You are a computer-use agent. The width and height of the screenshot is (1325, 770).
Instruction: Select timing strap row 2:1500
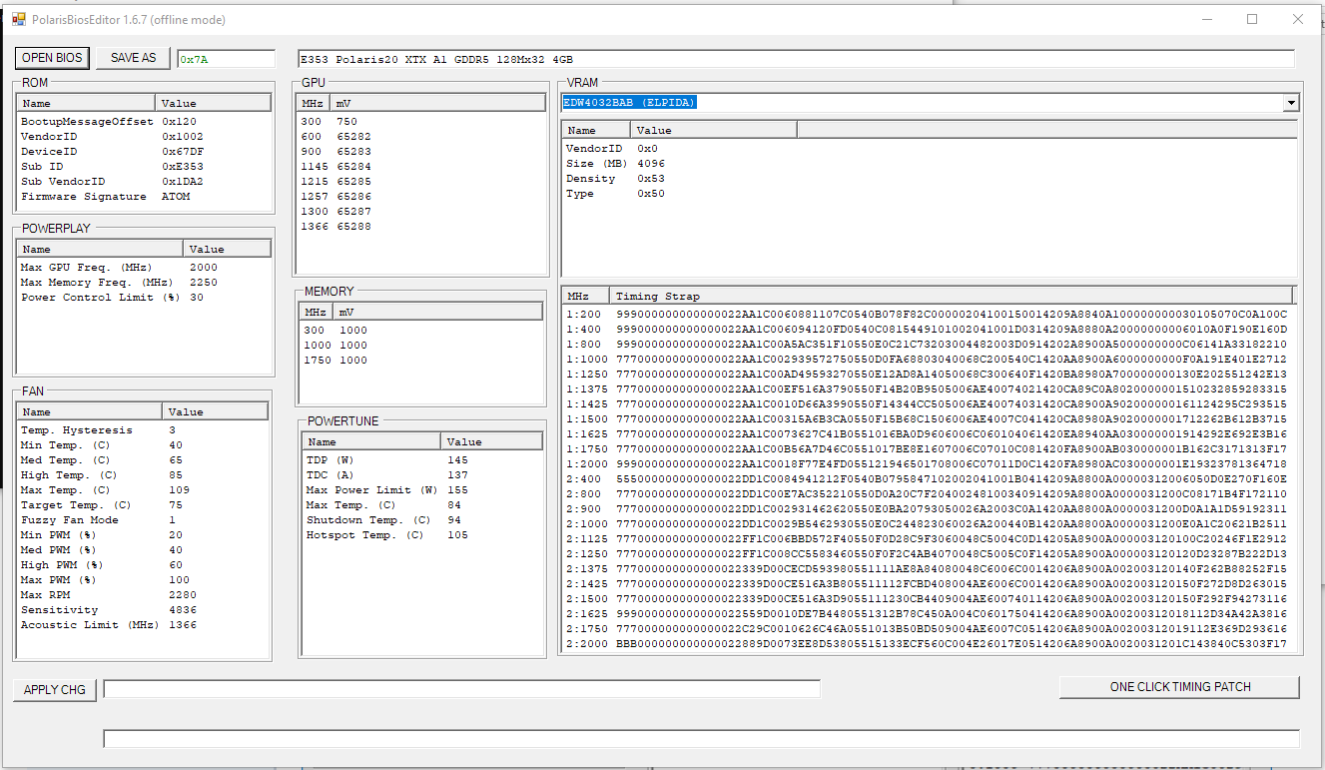928,599
